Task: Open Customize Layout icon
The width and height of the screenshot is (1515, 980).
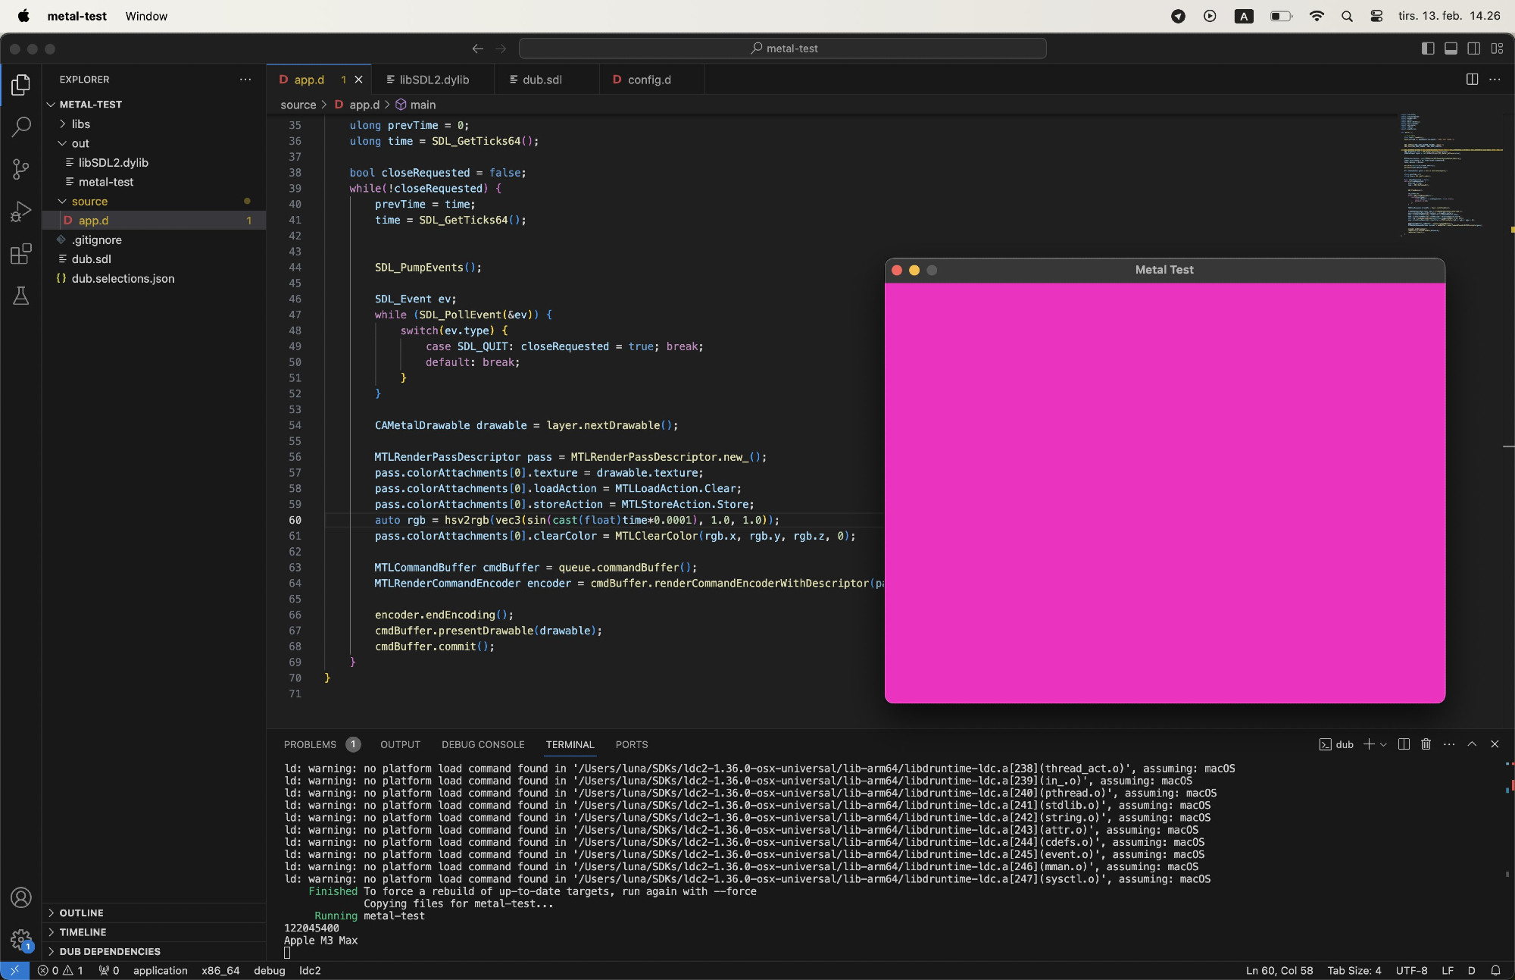Action: pyautogui.click(x=1497, y=49)
